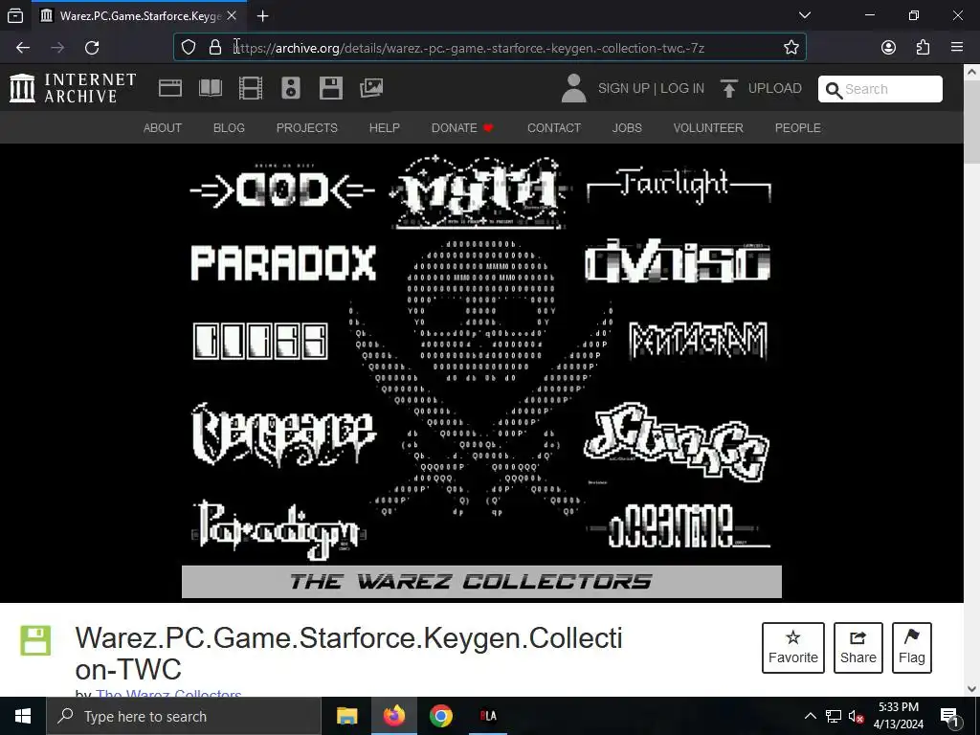Click the green software item icon

[35, 640]
